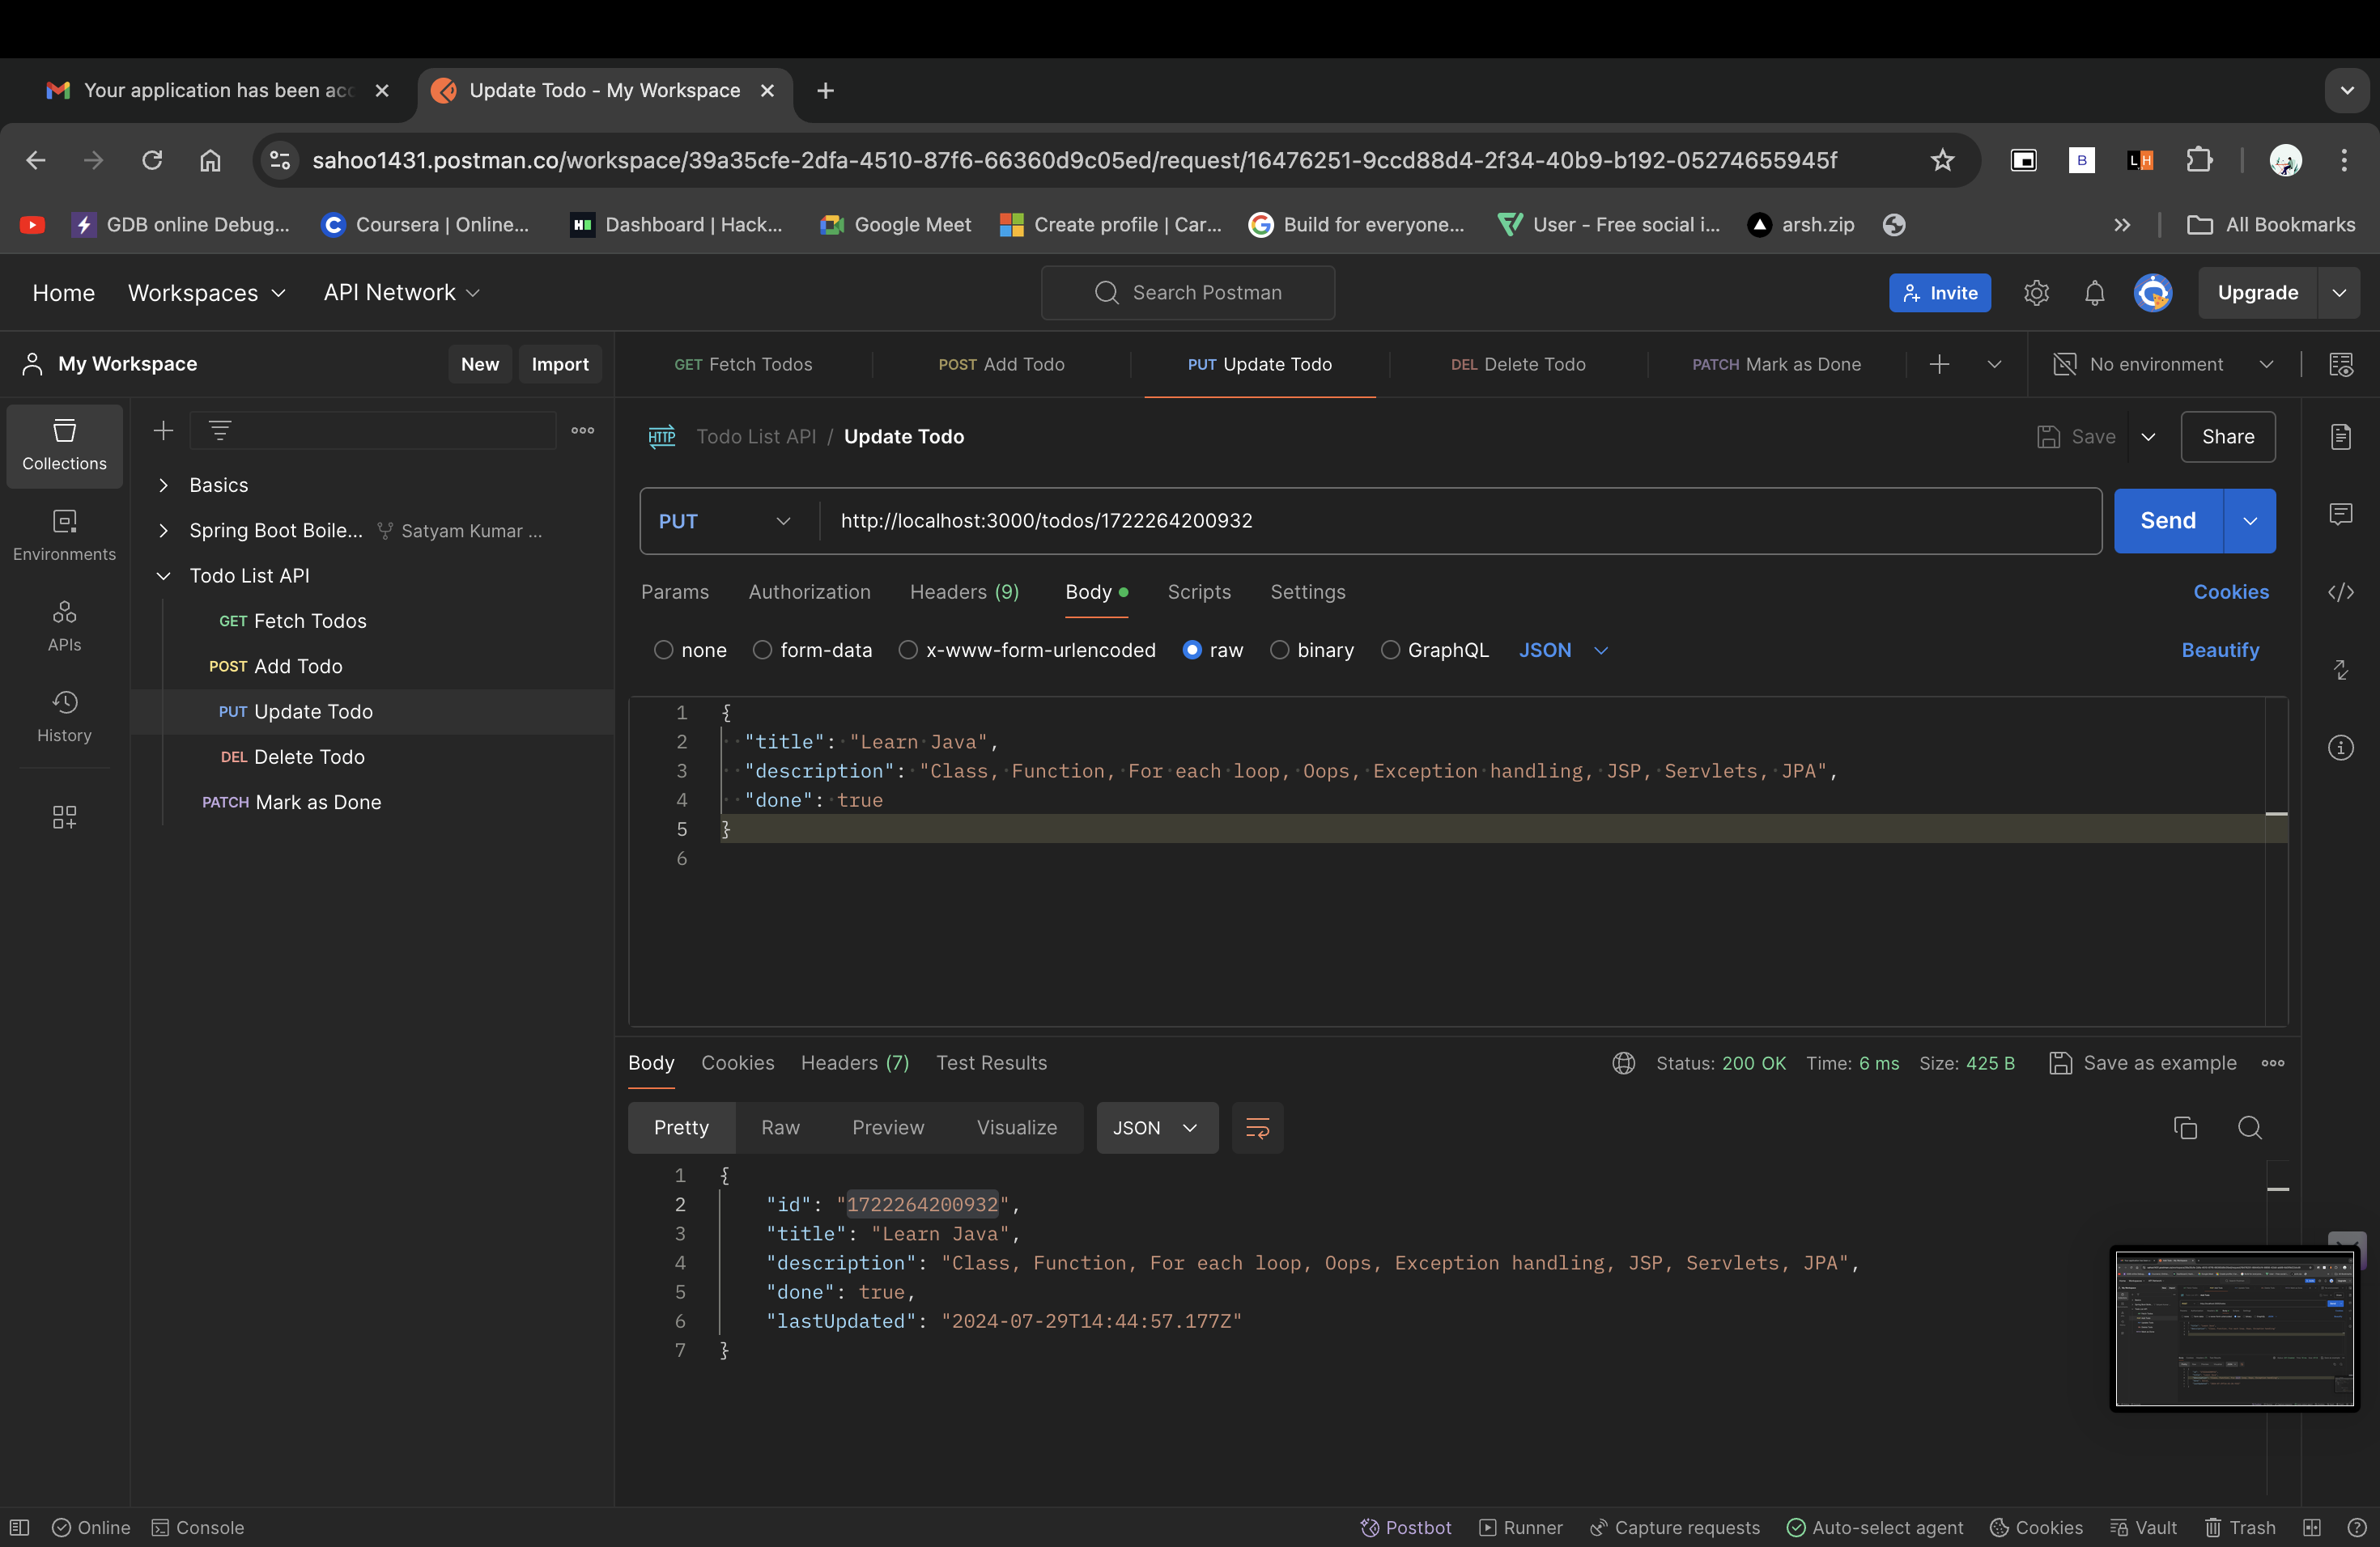Open the Postbot assistant
This screenshot has width=2380, height=1547.
tap(1405, 1527)
